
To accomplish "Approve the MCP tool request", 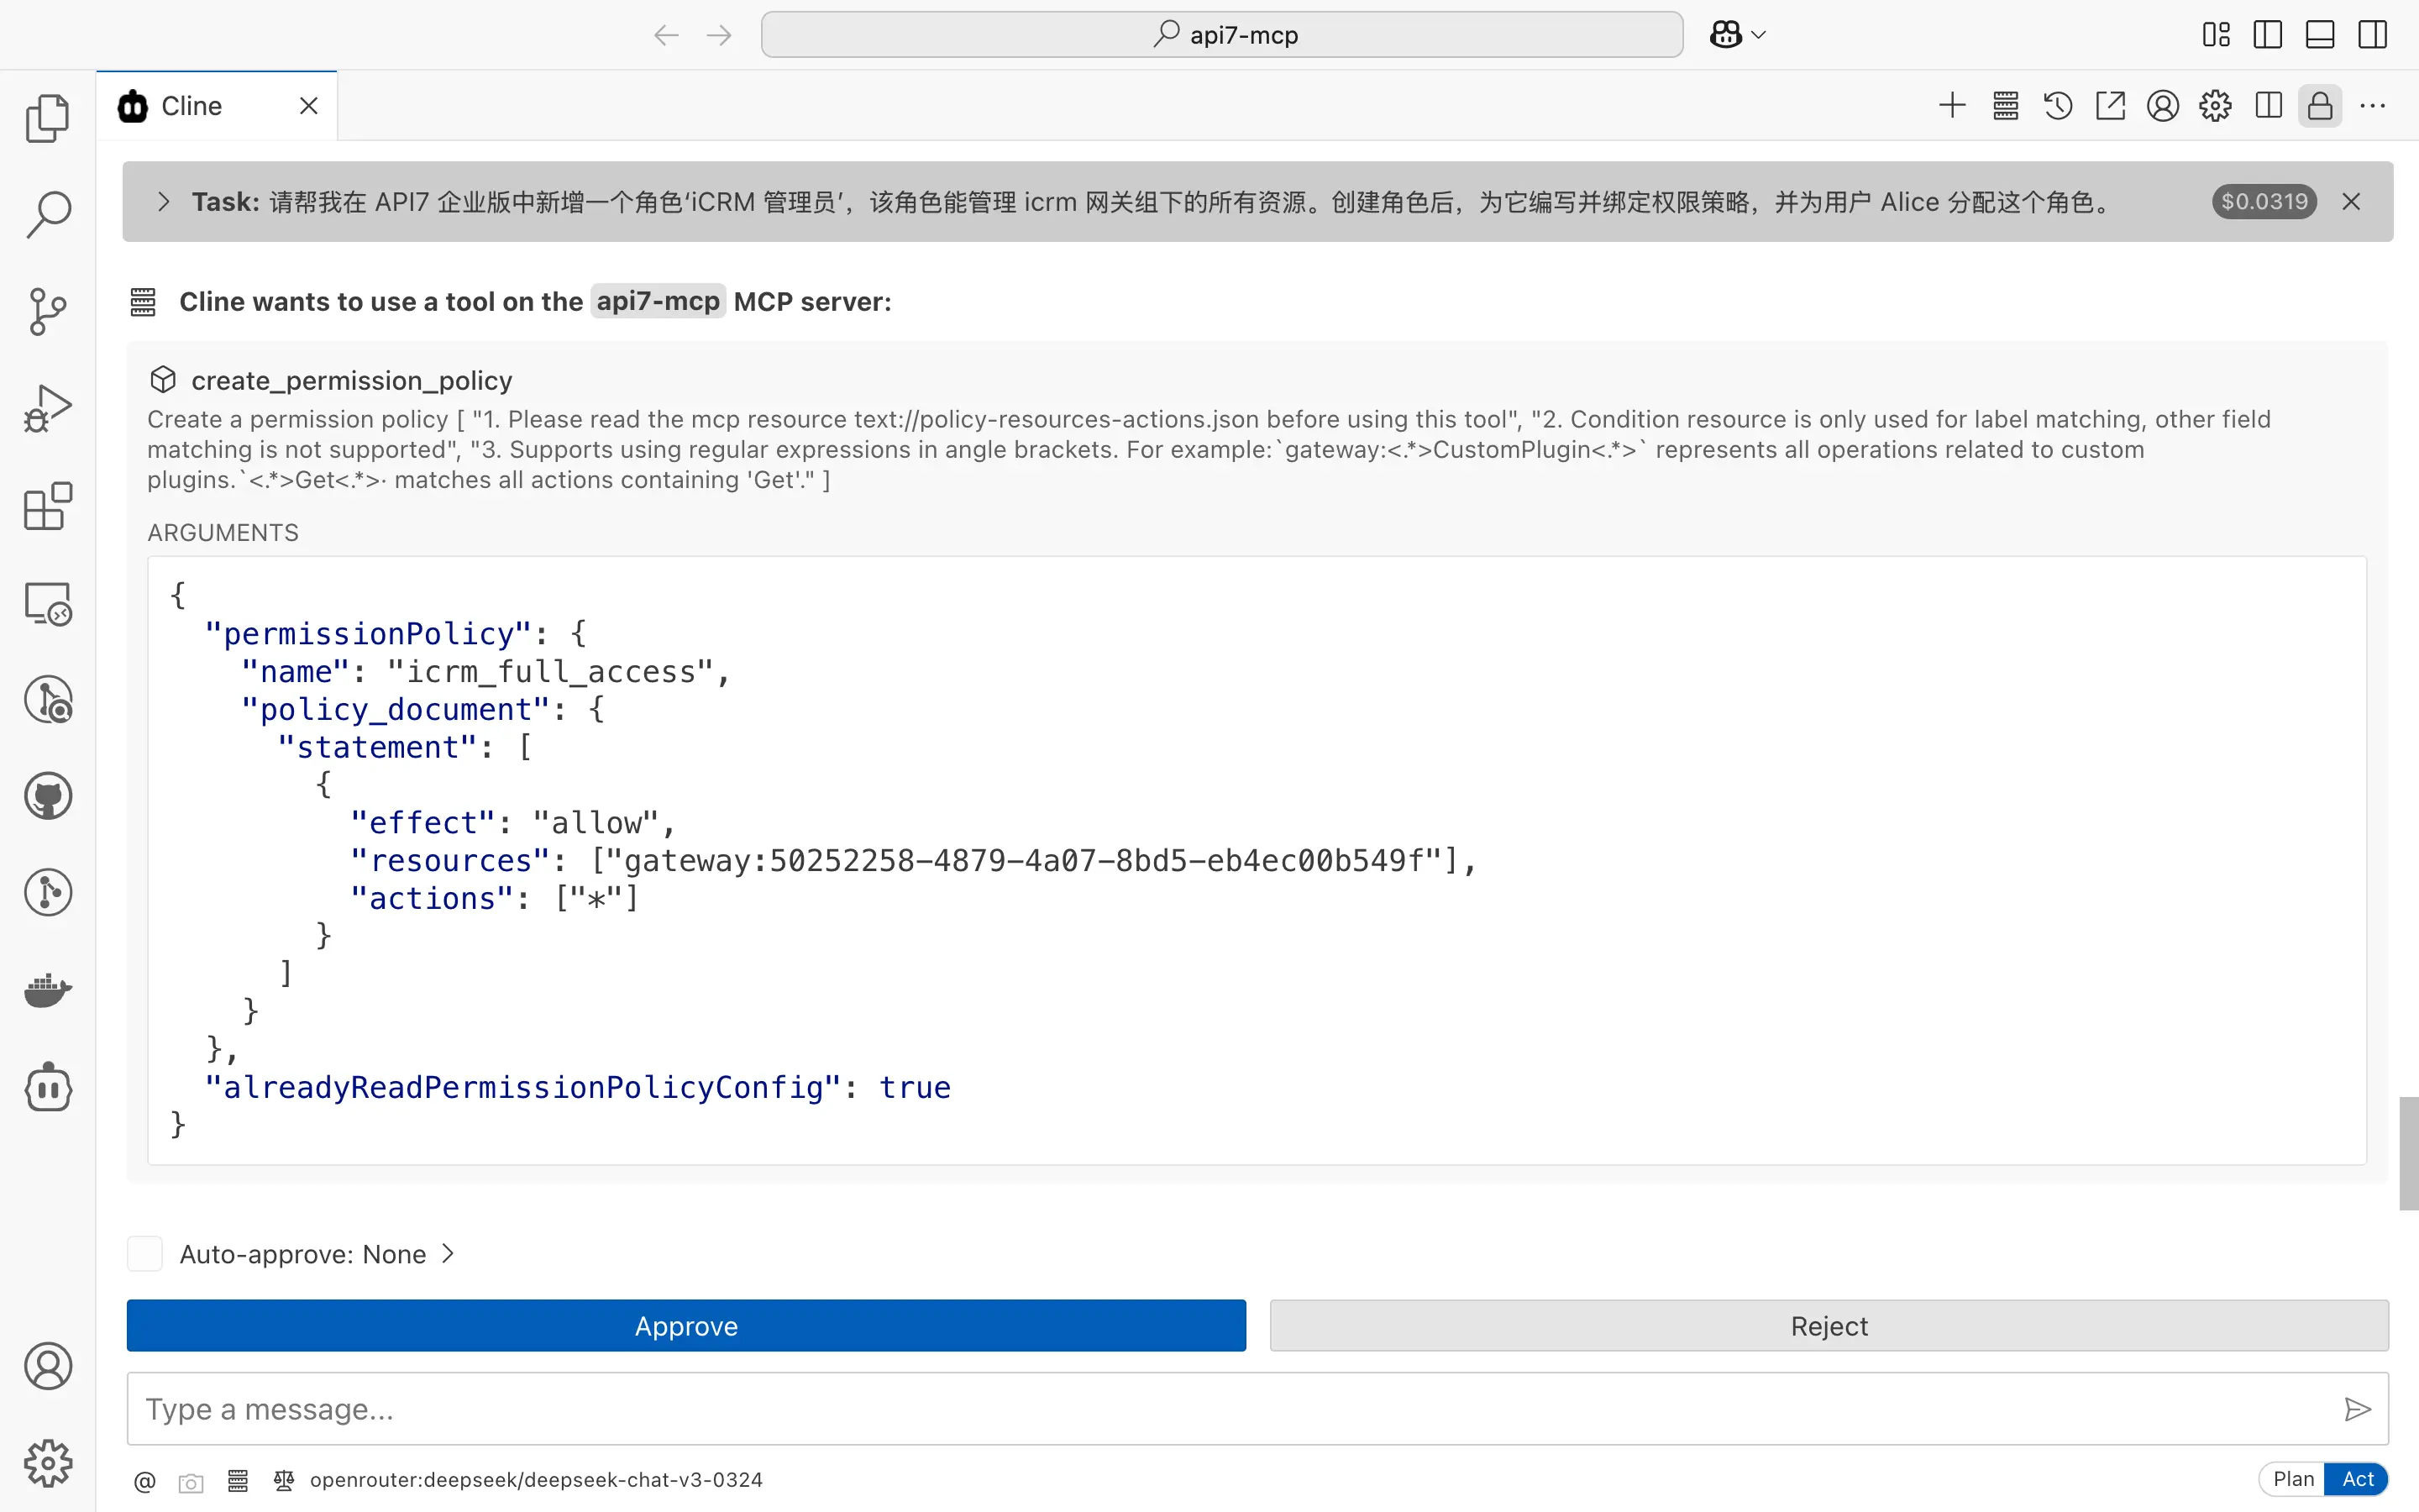I will click(x=685, y=1326).
